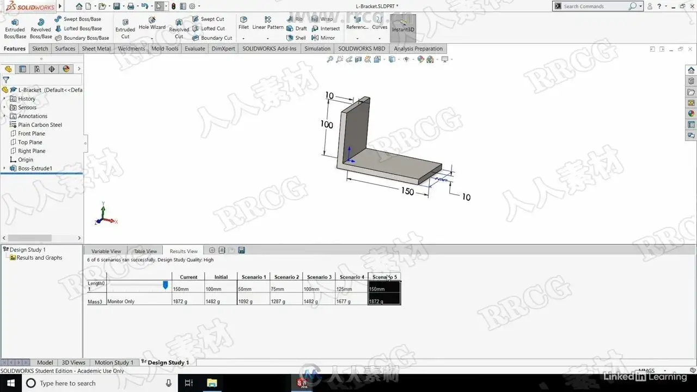The width and height of the screenshot is (697, 392).
Task: Open the Fillet dropdown arrow
Action: click(243, 39)
